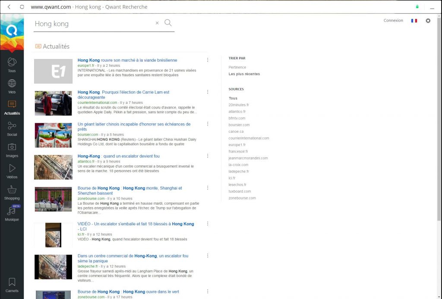
Task: Open the Tous search category
Action: [12, 65]
